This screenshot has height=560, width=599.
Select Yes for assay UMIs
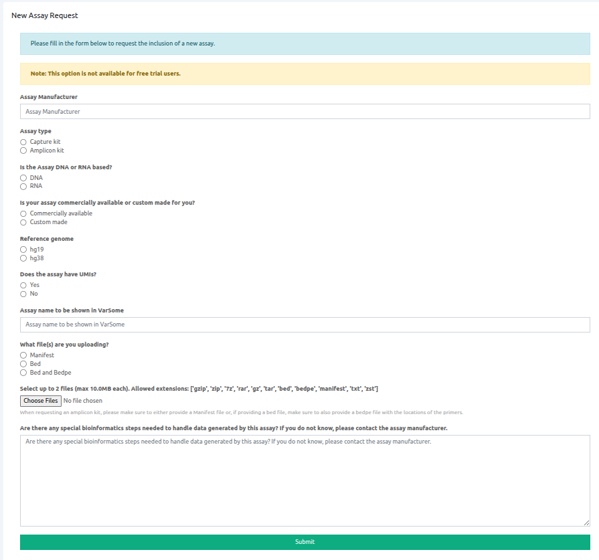point(23,285)
